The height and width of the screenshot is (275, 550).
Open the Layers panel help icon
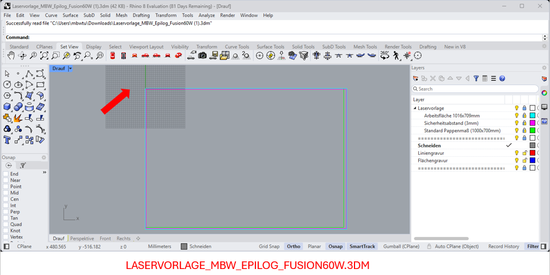pyautogui.click(x=502, y=78)
